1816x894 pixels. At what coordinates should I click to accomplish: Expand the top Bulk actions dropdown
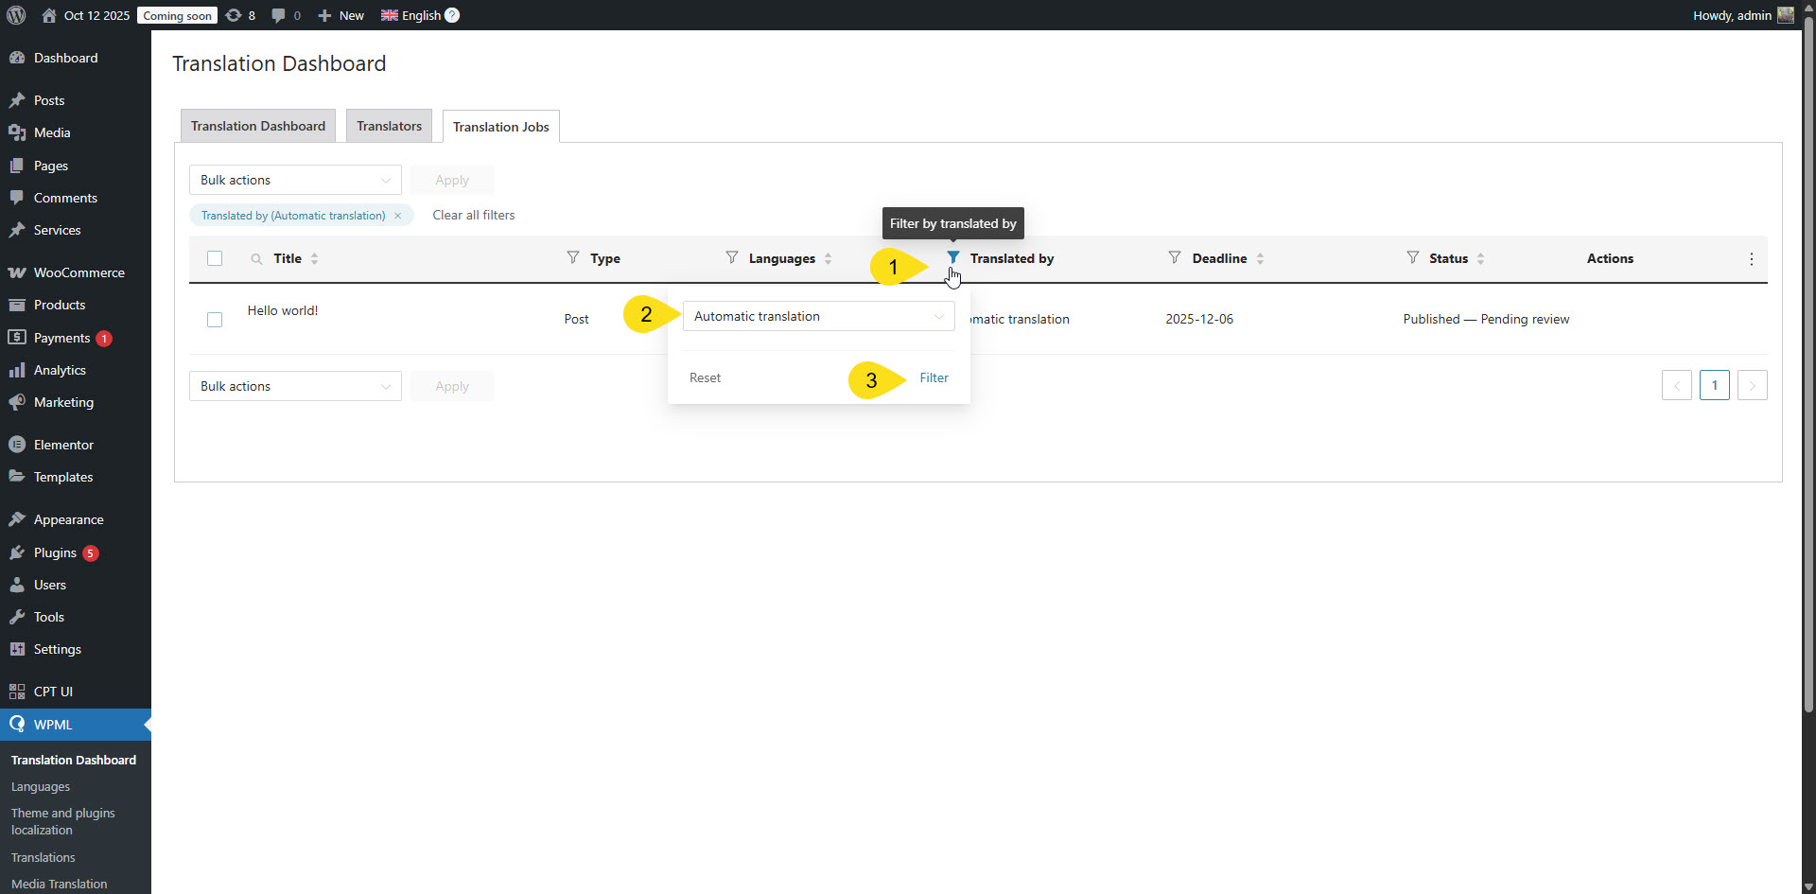coord(295,180)
